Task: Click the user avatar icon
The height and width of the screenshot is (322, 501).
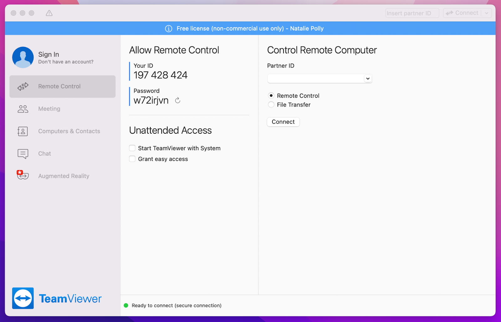Action: [23, 57]
